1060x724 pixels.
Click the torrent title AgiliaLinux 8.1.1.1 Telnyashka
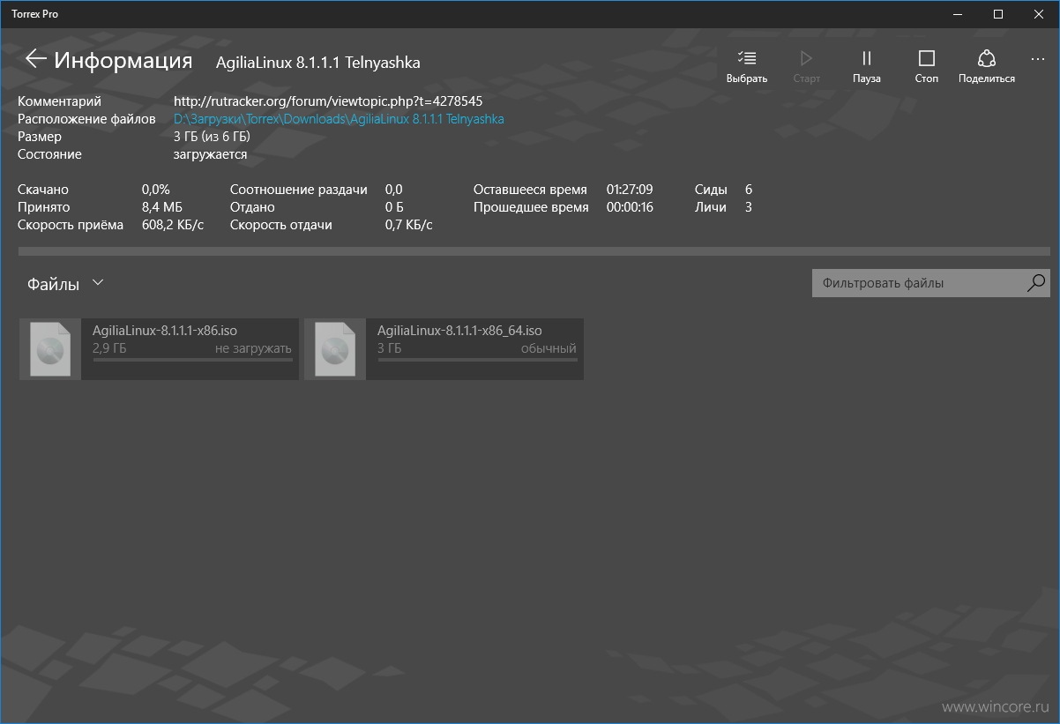tap(318, 63)
